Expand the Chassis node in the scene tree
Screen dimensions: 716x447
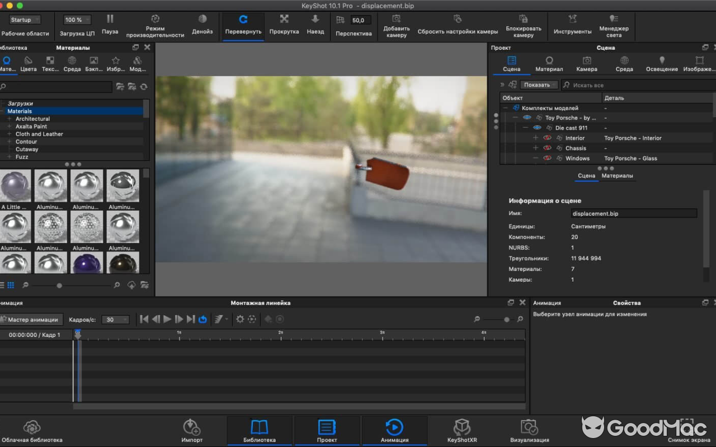click(535, 148)
